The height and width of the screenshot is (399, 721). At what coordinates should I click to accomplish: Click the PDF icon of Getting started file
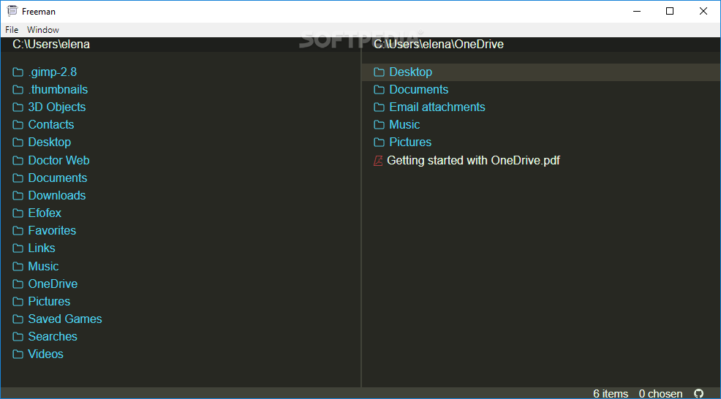coord(378,161)
